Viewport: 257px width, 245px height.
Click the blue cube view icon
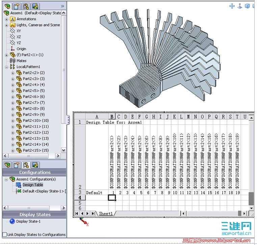tap(247, 6)
